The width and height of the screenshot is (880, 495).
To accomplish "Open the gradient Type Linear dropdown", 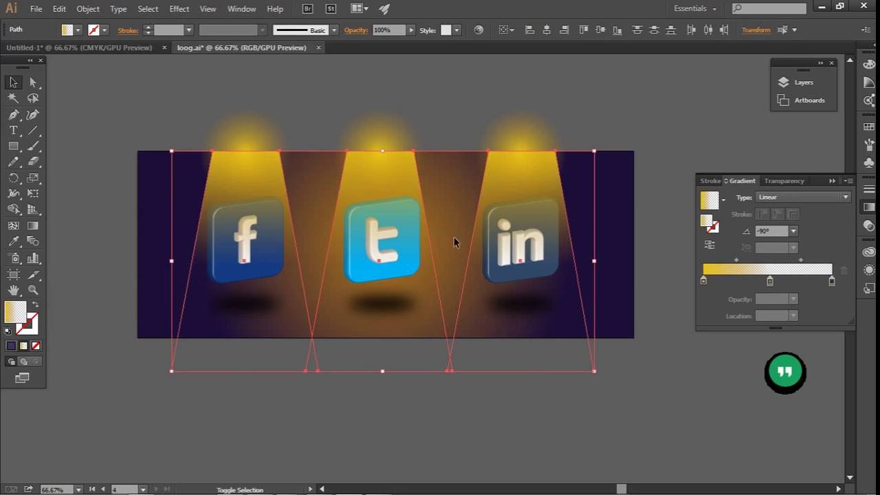I will [803, 197].
